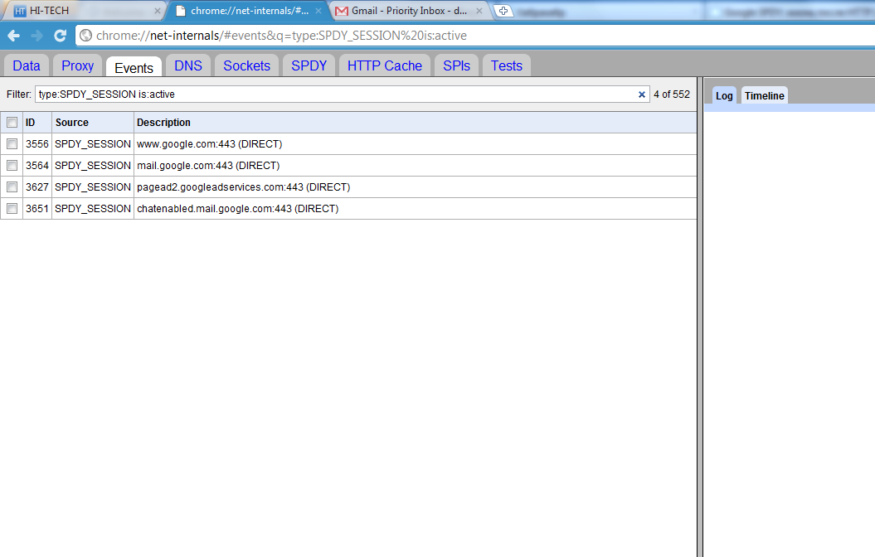
Task: Go to the HTTP Cache tab
Action: pyautogui.click(x=384, y=65)
